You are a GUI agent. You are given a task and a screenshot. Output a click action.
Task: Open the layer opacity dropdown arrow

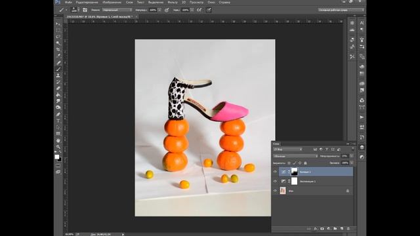pyautogui.click(x=352, y=156)
